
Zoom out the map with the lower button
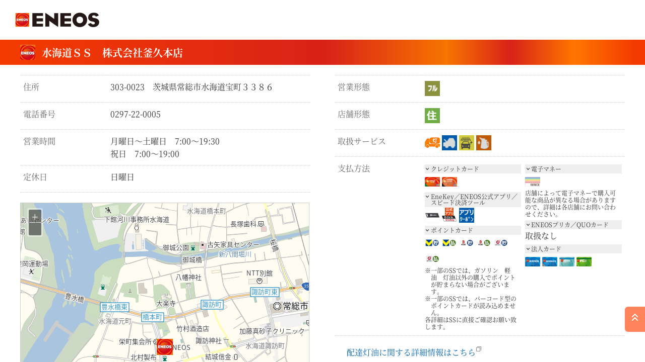(x=35, y=229)
